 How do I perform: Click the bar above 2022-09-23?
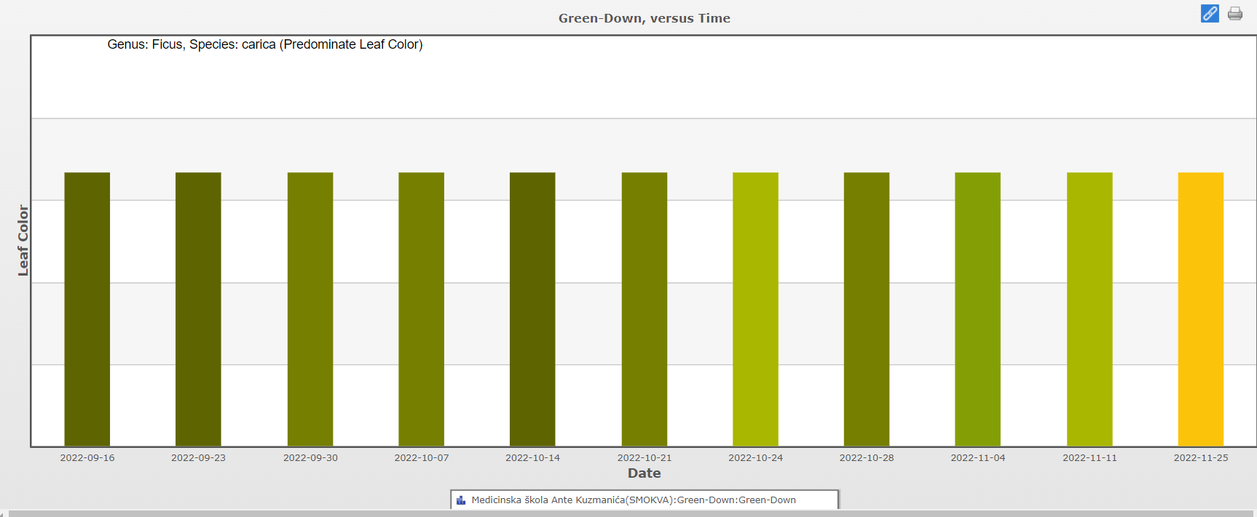point(198,309)
